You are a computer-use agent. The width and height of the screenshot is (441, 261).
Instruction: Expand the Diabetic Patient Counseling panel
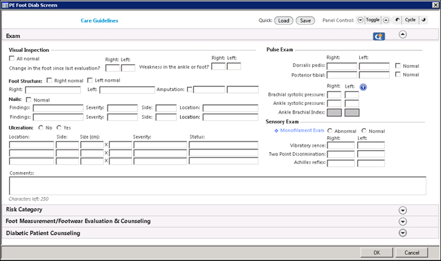[x=402, y=233]
